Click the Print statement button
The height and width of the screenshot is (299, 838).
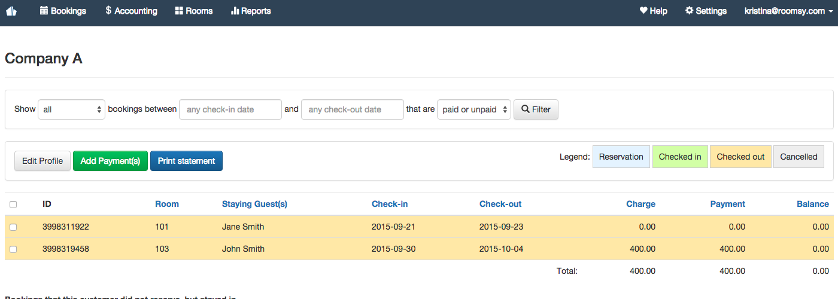(186, 161)
